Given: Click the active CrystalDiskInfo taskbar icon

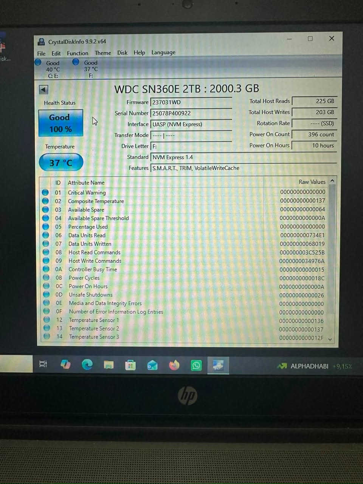Looking at the screenshot, I should (x=218, y=366).
